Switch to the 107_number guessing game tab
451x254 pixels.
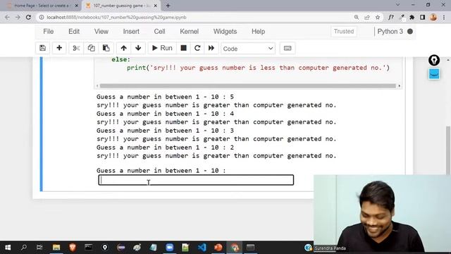click(x=121, y=6)
